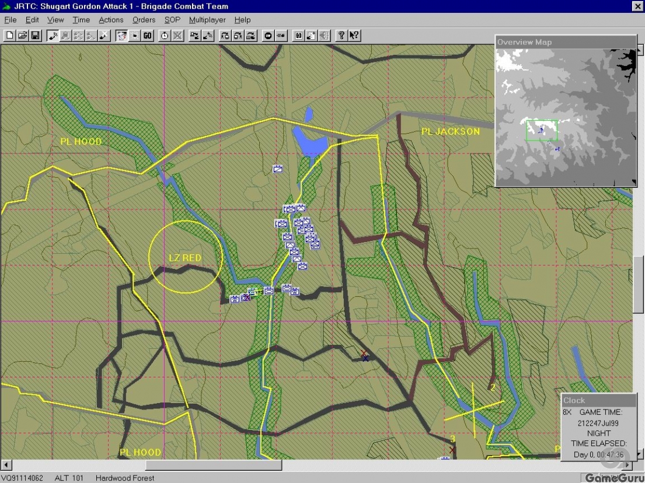
Task: Close the JRTC application window
Action: coord(637,6)
